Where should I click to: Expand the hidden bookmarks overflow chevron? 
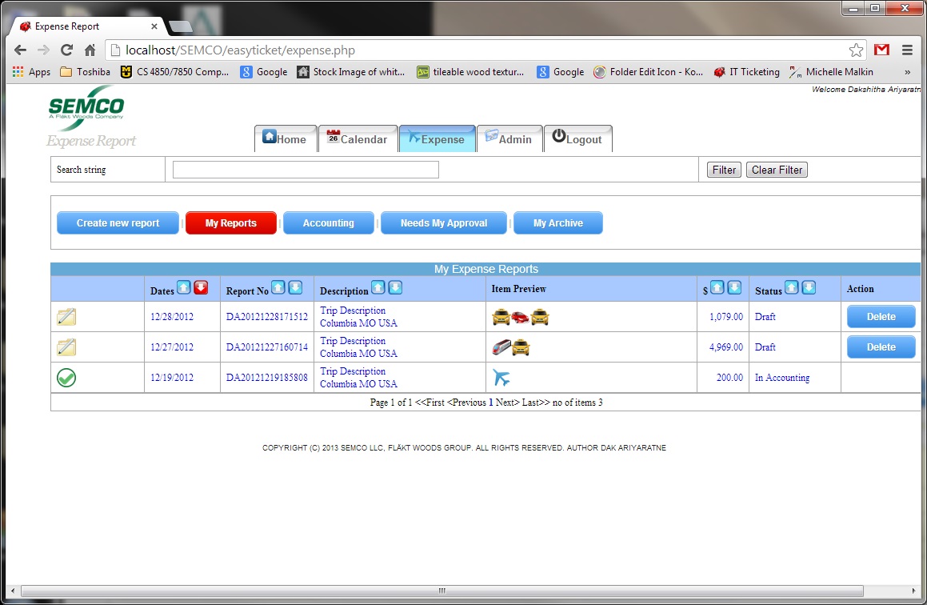point(907,72)
